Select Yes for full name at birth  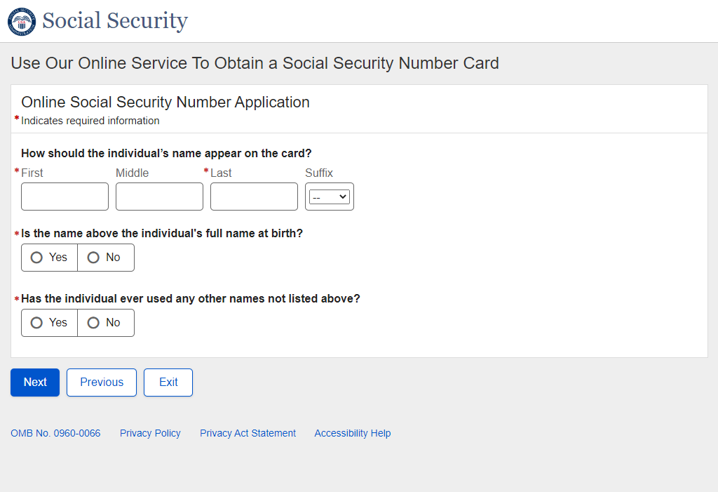37,258
